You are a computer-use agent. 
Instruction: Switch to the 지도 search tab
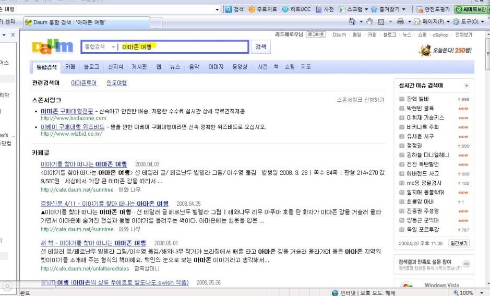(306, 67)
